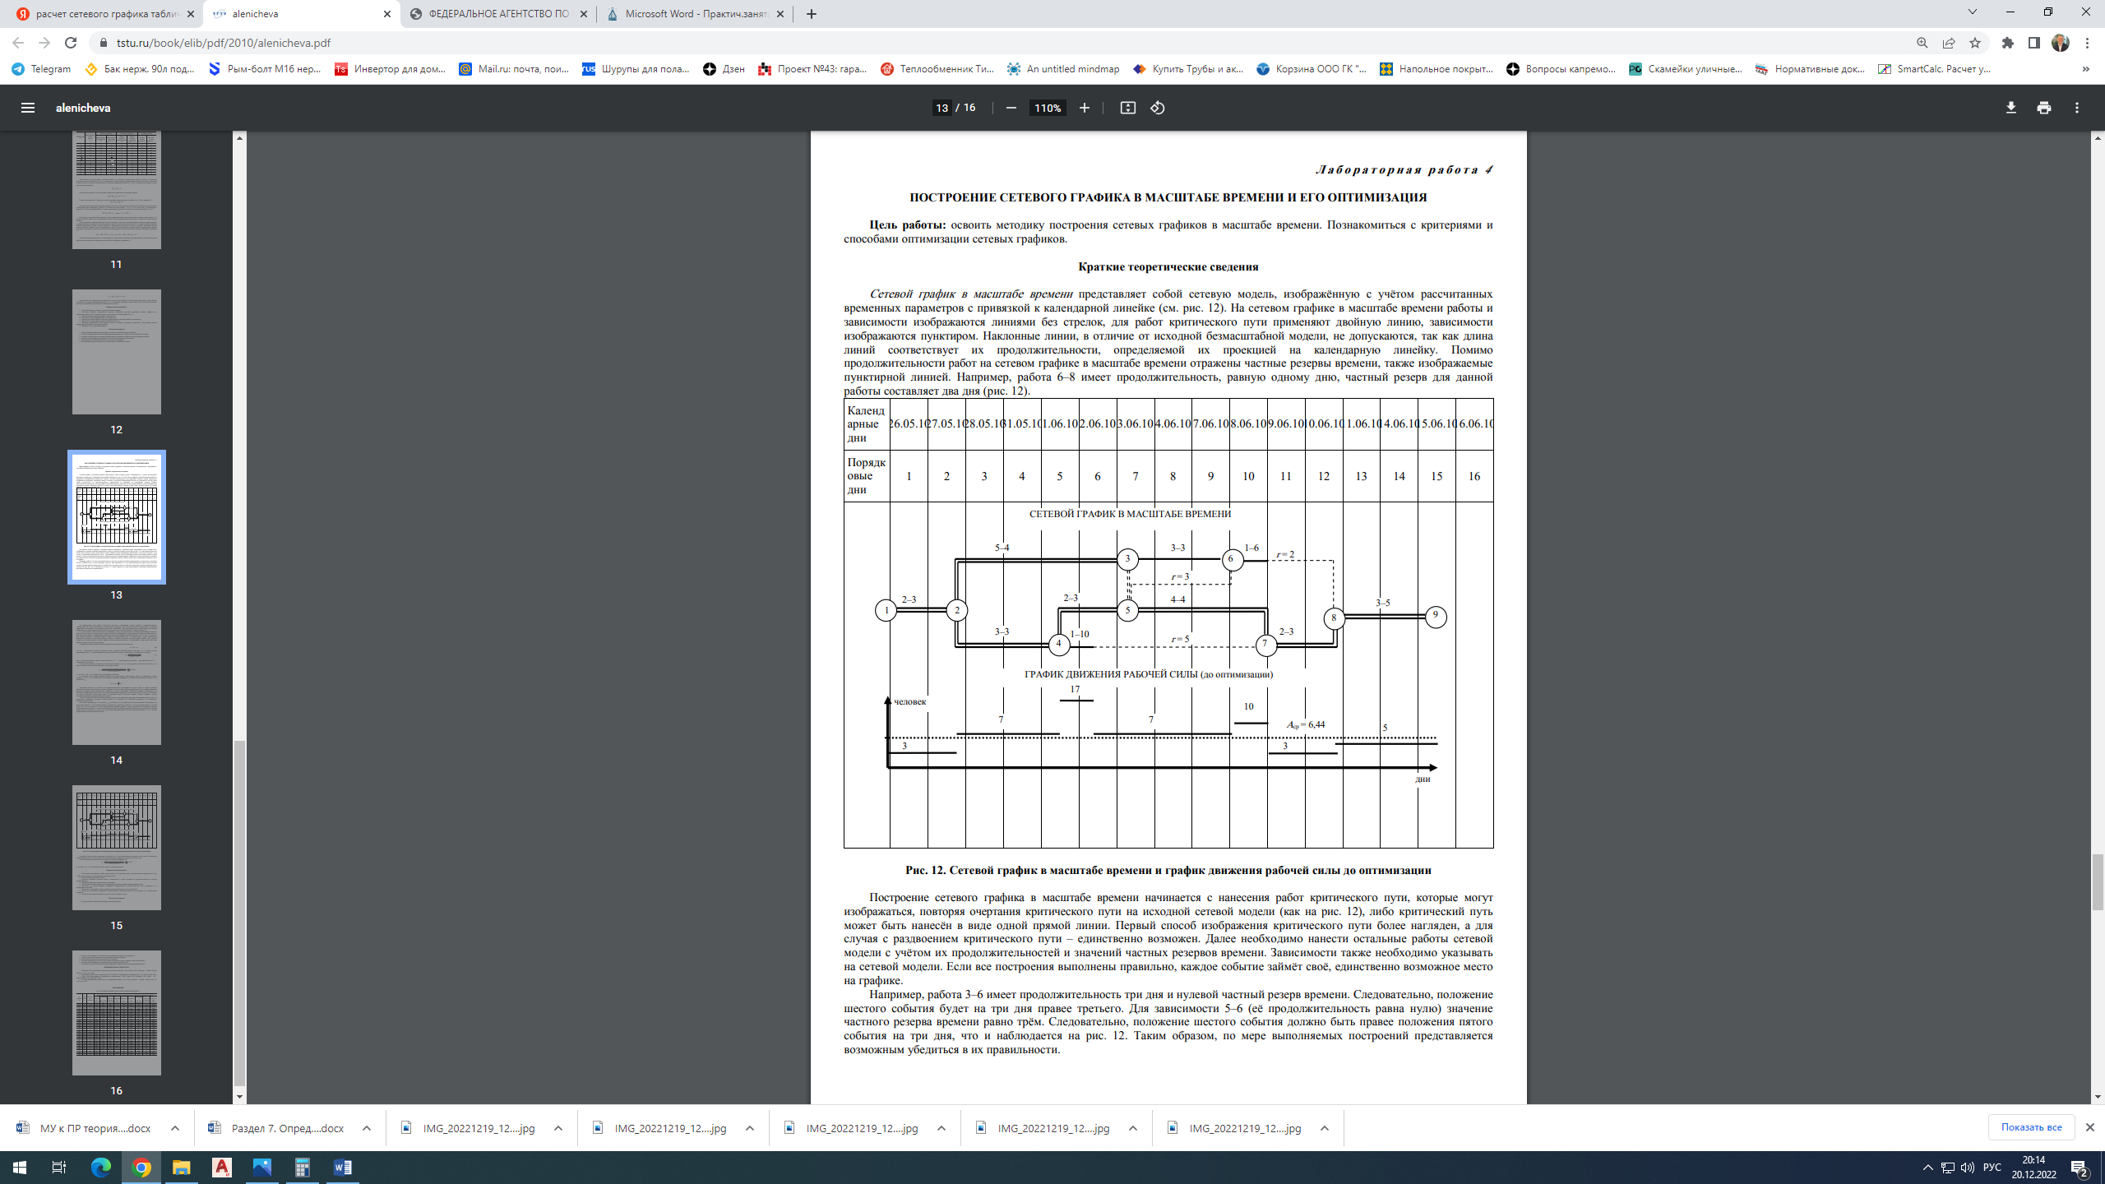2105x1184 pixels.
Task: Open options for Раздел 7 download
Action: [x=367, y=1128]
